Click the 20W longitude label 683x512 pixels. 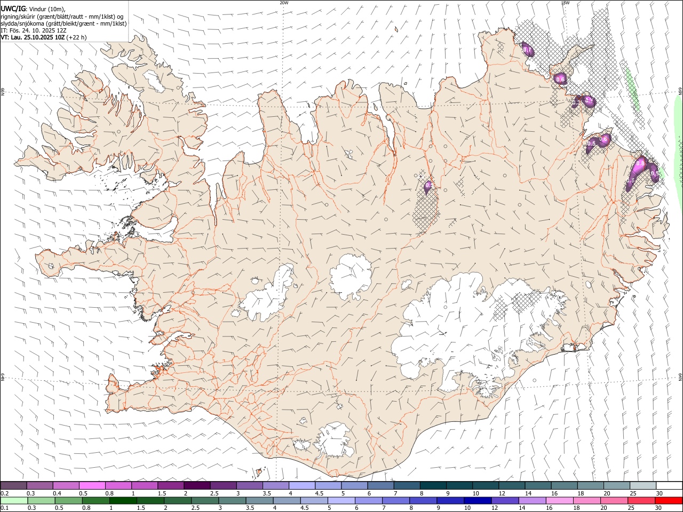(x=284, y=3)
